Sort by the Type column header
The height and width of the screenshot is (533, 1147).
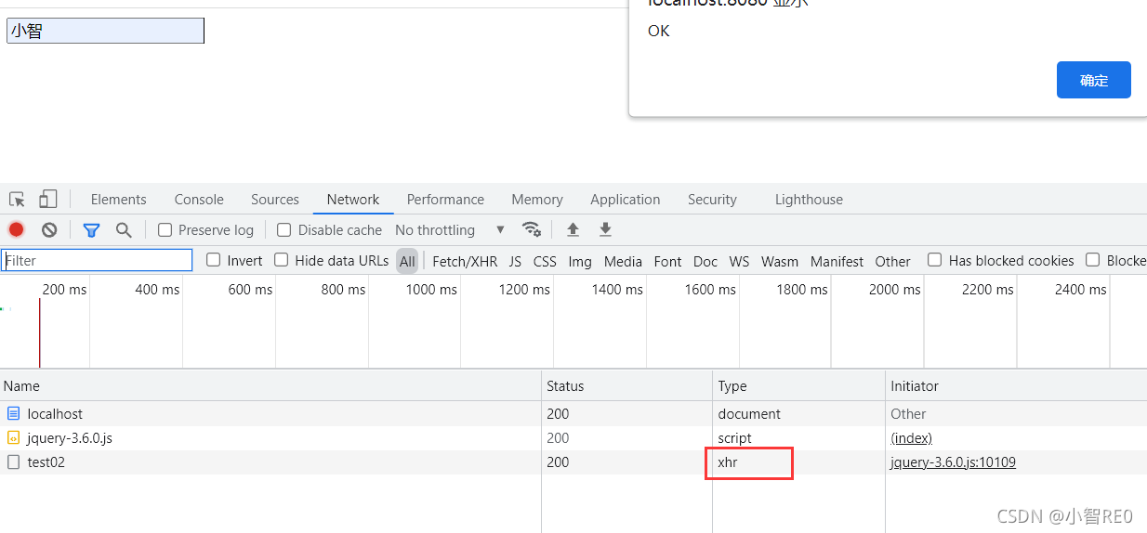(x=798, y=385)
